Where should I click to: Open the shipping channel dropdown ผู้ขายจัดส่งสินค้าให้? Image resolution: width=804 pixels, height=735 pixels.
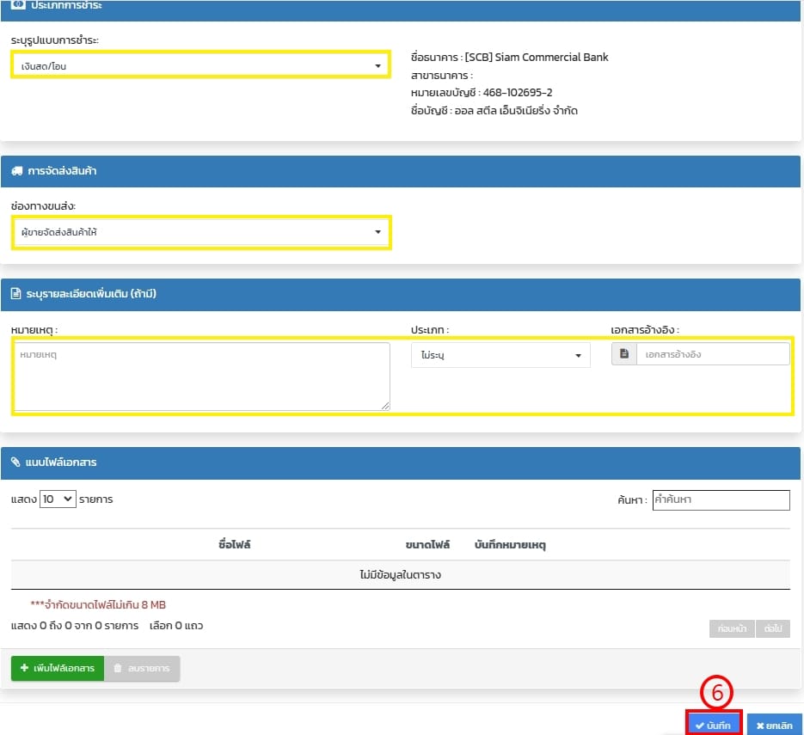(x=200, y=232)
